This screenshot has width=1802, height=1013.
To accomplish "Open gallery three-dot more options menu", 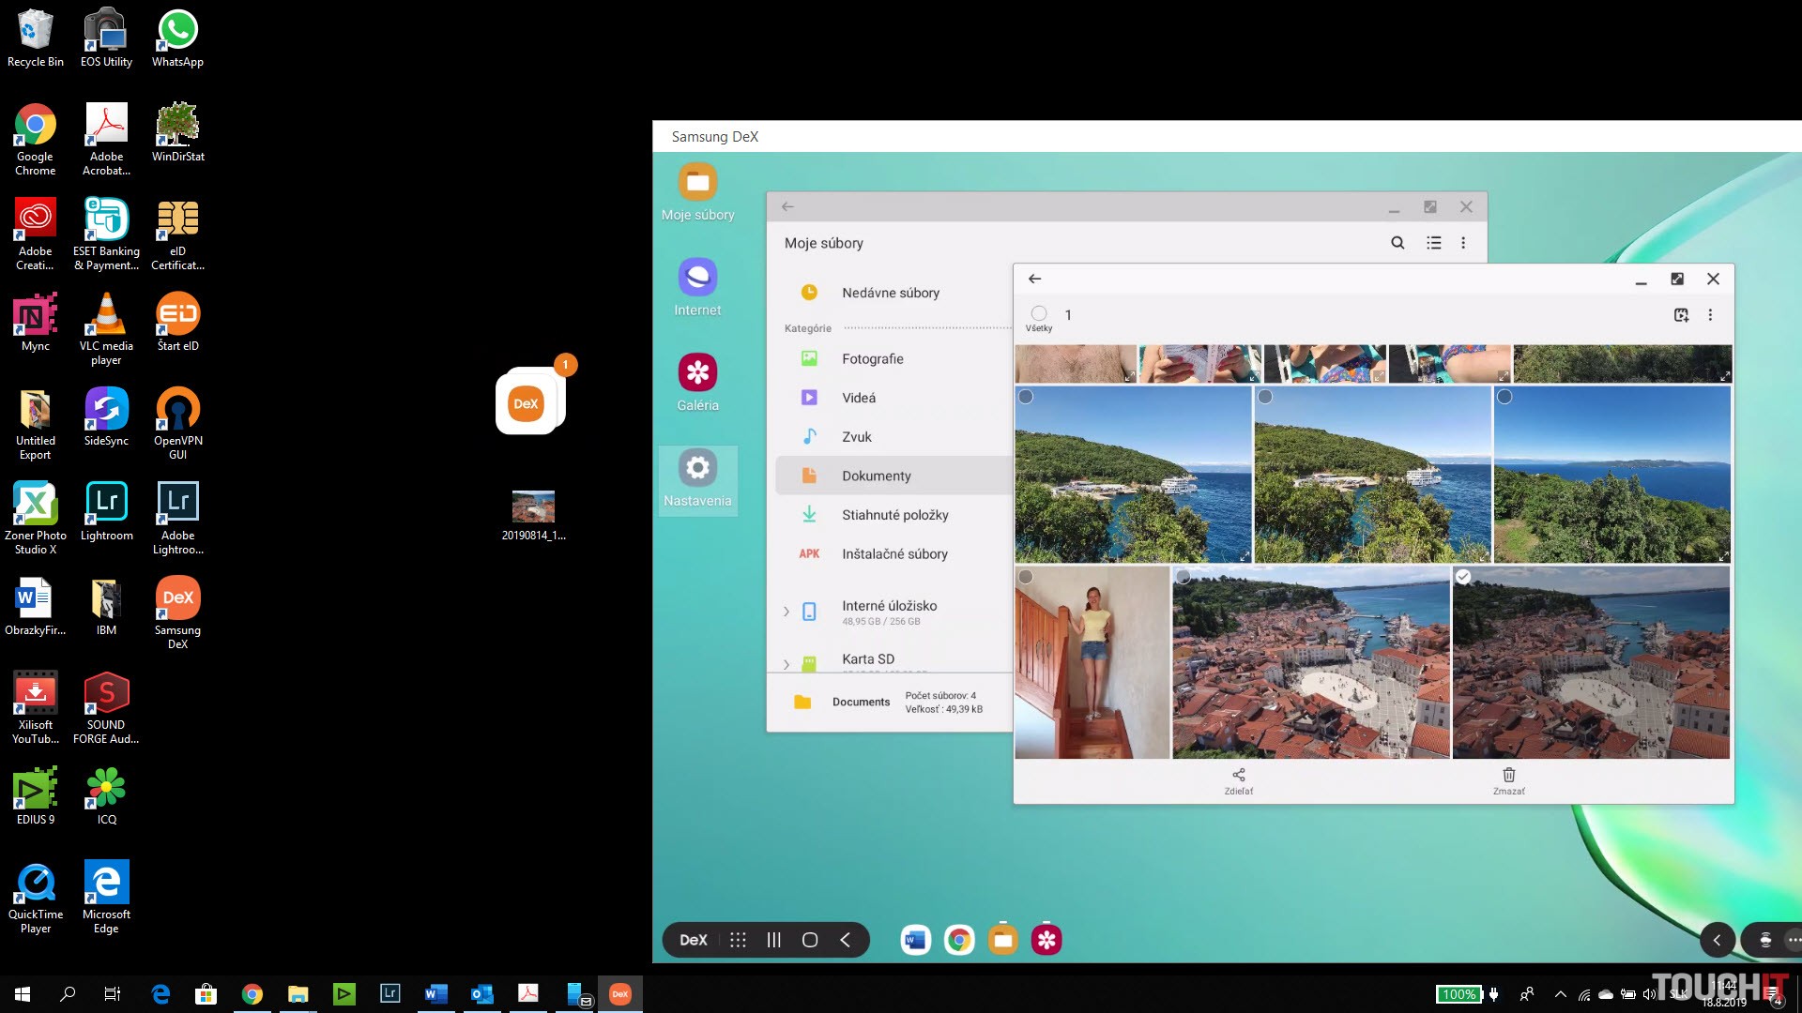I will point(1710,315).
